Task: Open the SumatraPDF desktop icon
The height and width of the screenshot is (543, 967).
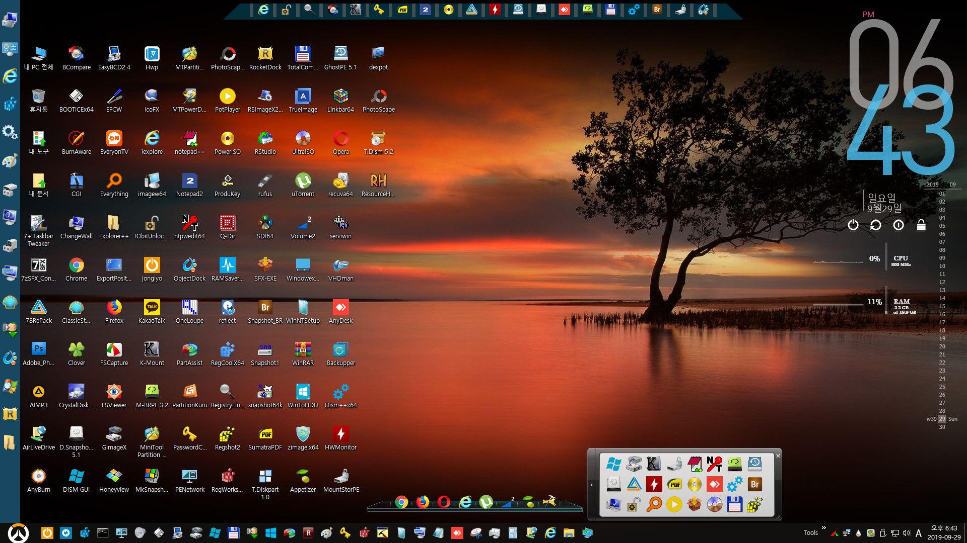Action: [x=265, y=438]
